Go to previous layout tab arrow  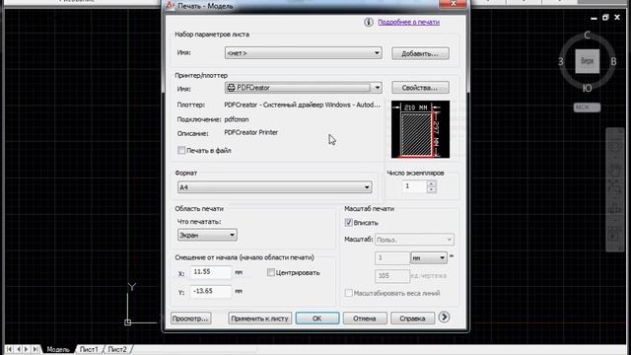18,349
